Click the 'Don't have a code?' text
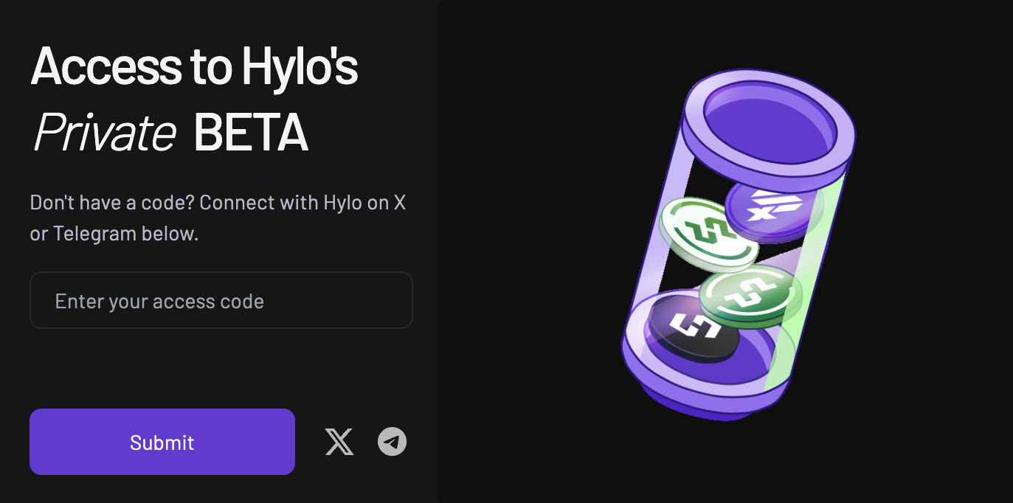Screen dimensions: 1013x503 (x=112, y=203)
